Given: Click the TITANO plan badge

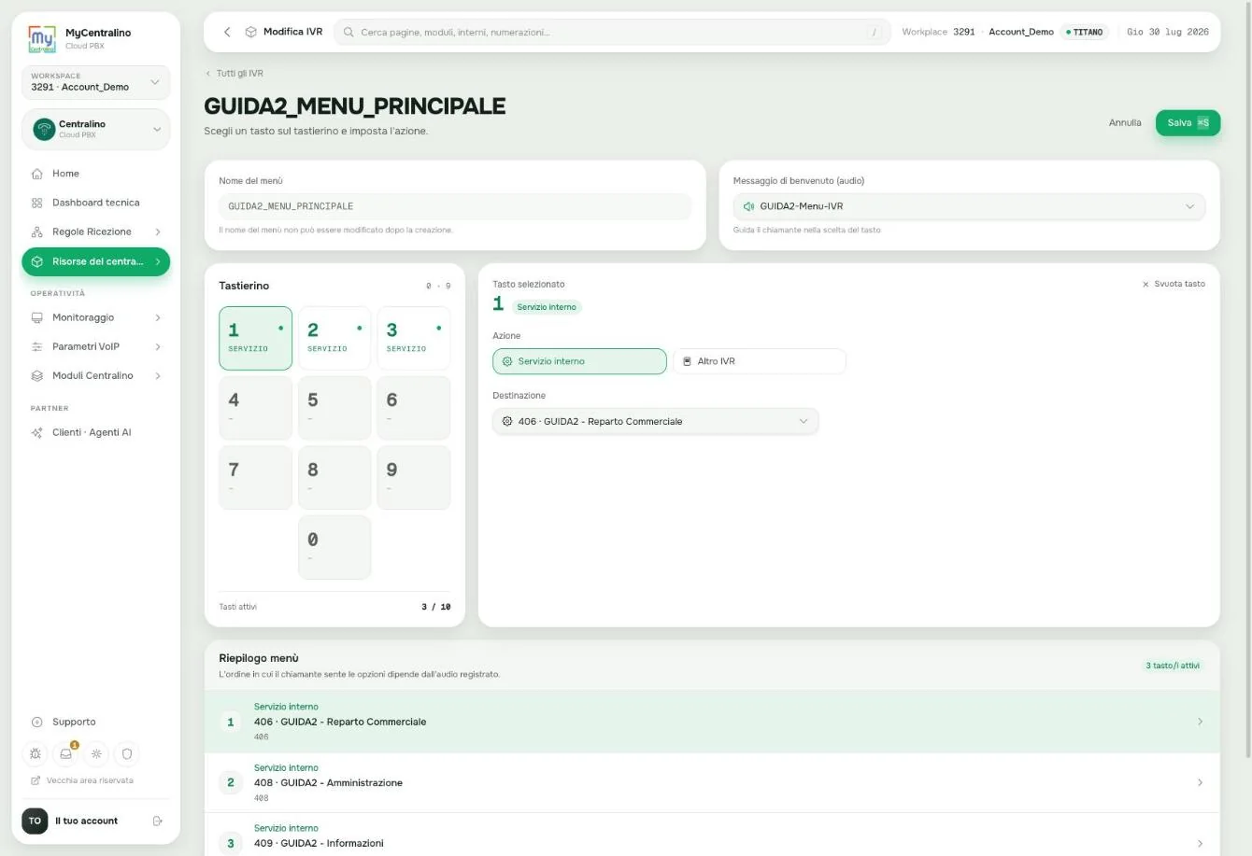Looking at the screenshot, I should pyautogui.click(x=1084, y=32).
